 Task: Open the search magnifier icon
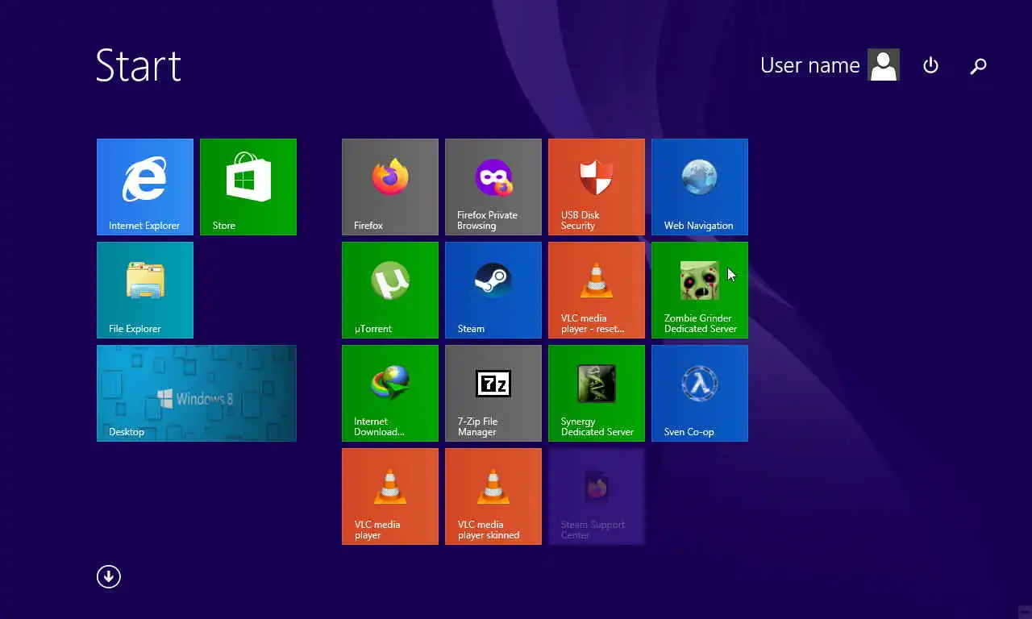point(978,66)
